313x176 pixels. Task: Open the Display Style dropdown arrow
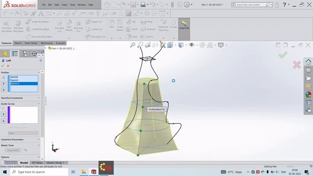186,45
